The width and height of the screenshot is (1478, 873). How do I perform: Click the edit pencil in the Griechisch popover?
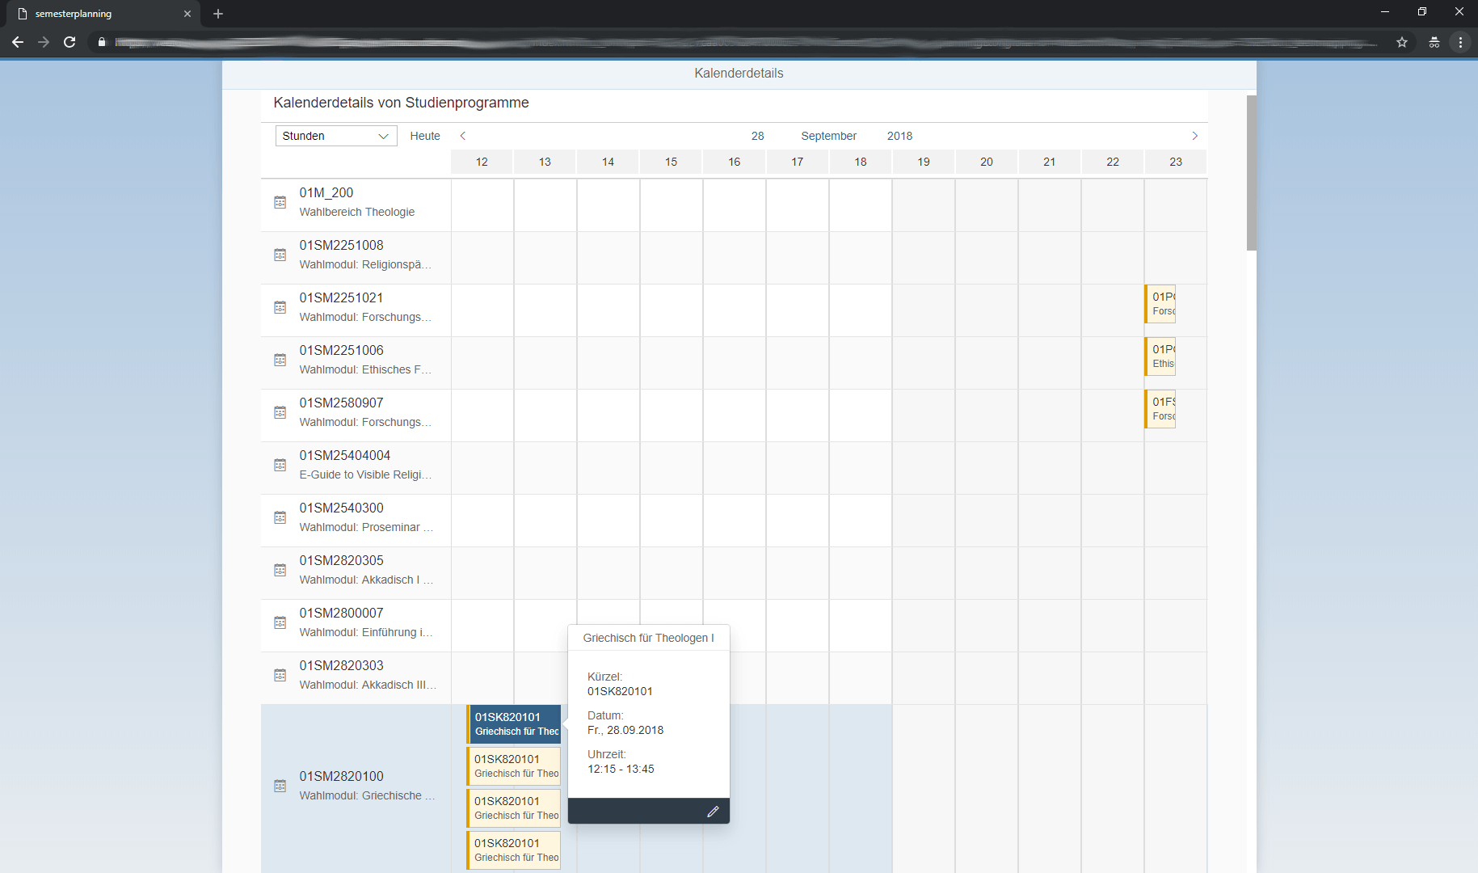(713, 811)
